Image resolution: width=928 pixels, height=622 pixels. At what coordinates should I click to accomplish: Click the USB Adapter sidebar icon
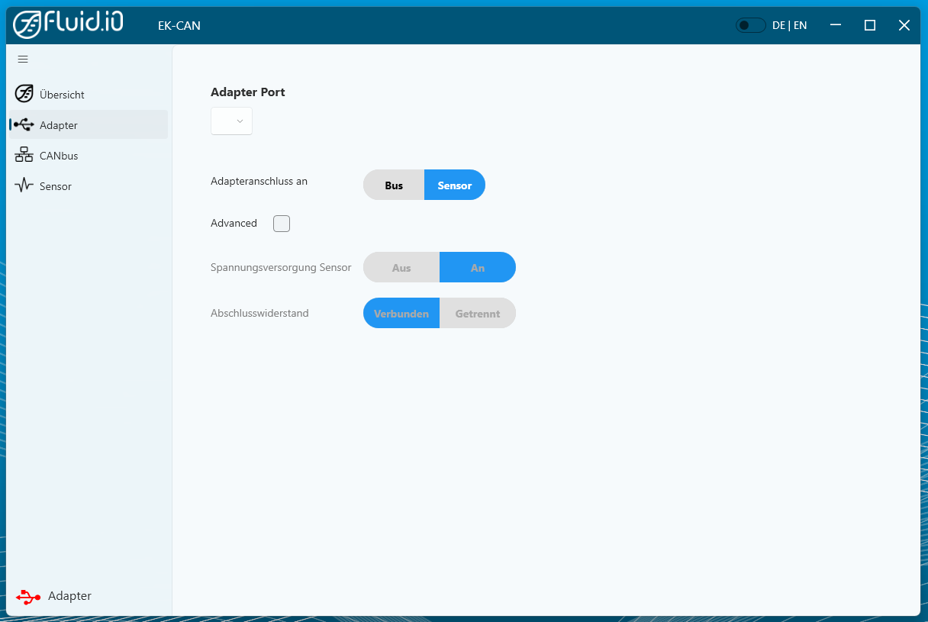click(x=24, y=124)
